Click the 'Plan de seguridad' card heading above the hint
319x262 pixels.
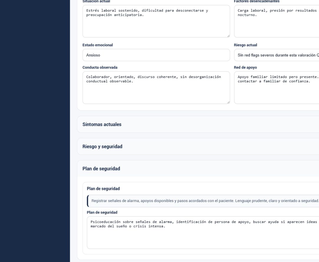pyautogui.click(x=103, y=188)
